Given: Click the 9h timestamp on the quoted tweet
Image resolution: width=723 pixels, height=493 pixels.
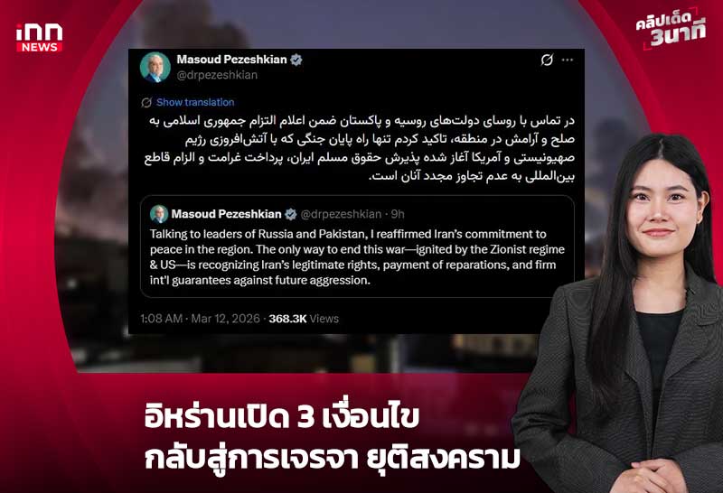Looking at the screenshot, I should (398, 214).
